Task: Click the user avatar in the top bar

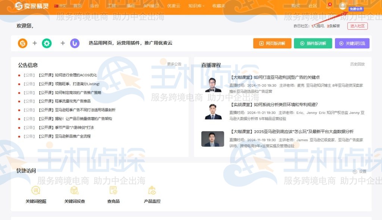Action: tap(342, 6)
